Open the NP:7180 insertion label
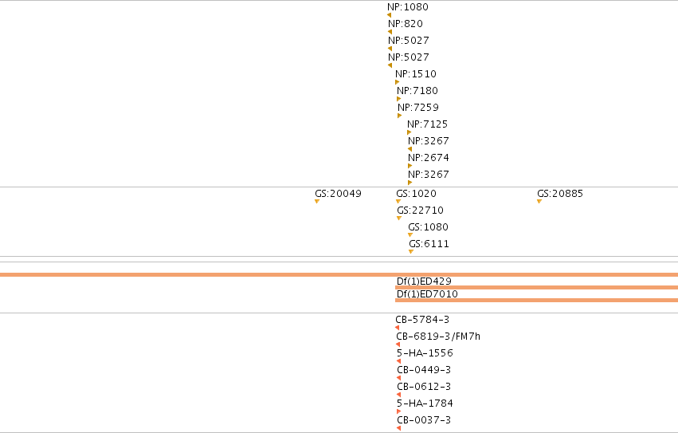Image resolution: width=678 pixels, height=433 pixels. [417, 91]
